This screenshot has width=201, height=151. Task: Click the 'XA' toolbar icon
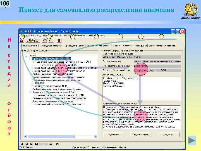51,41
